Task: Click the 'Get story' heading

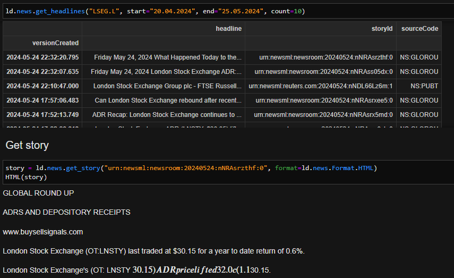Action: [27, 145]
